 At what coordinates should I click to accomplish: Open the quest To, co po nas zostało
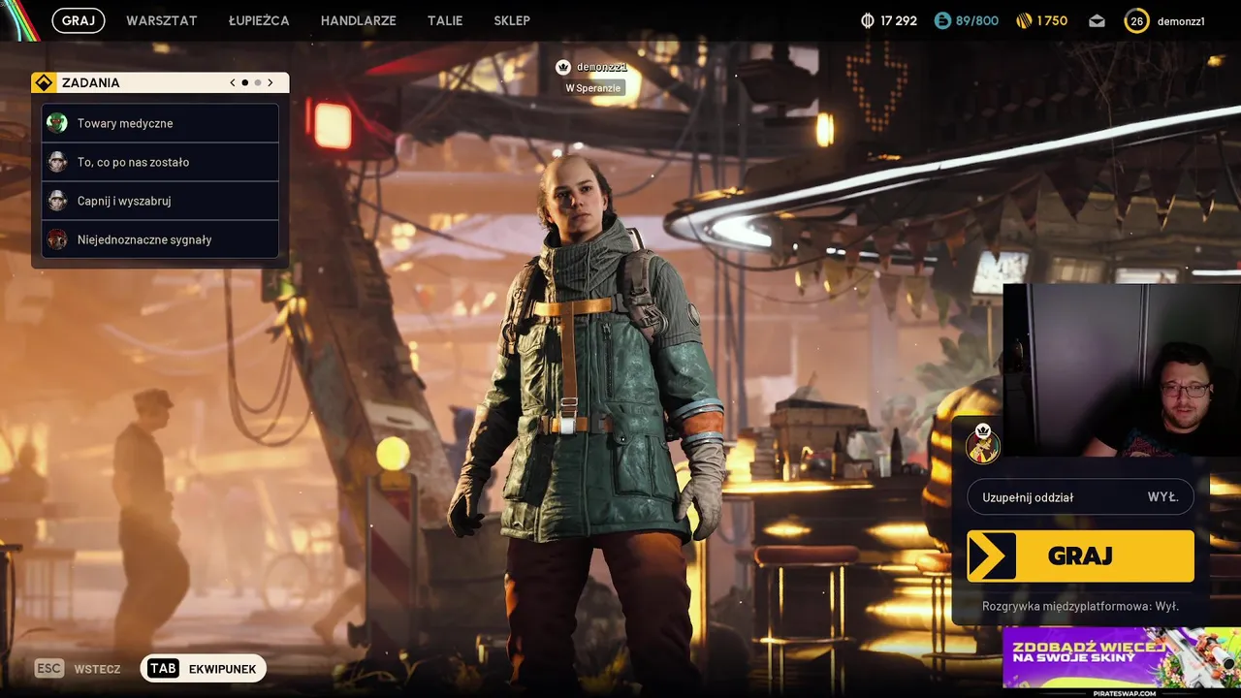pos(160,162)
